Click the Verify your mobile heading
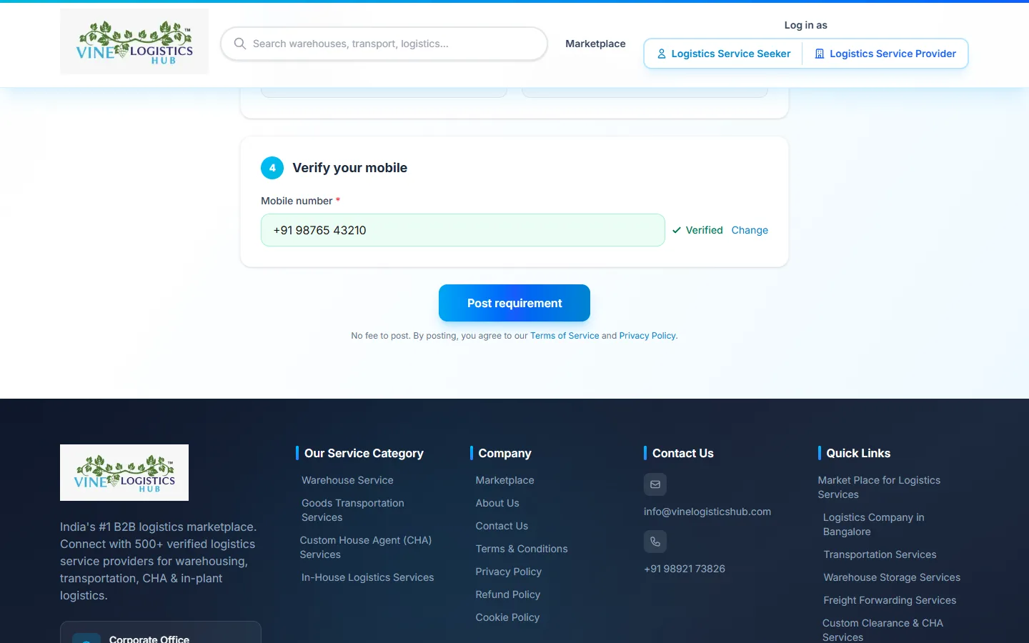 click(x=349, y=168)
